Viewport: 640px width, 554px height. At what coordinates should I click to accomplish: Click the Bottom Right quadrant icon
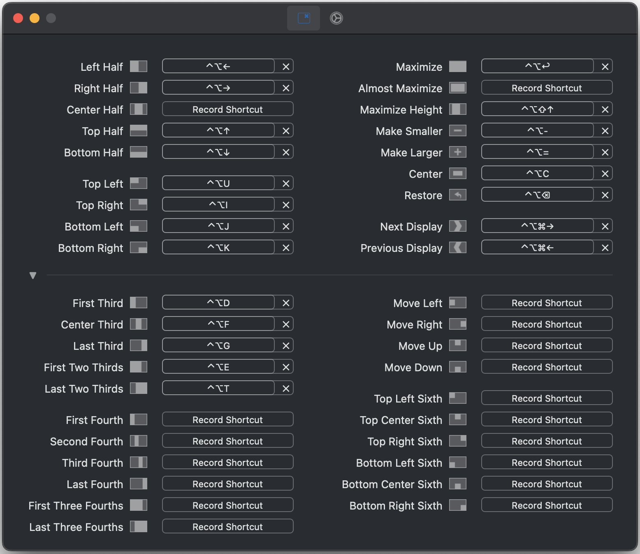[139, 247]
